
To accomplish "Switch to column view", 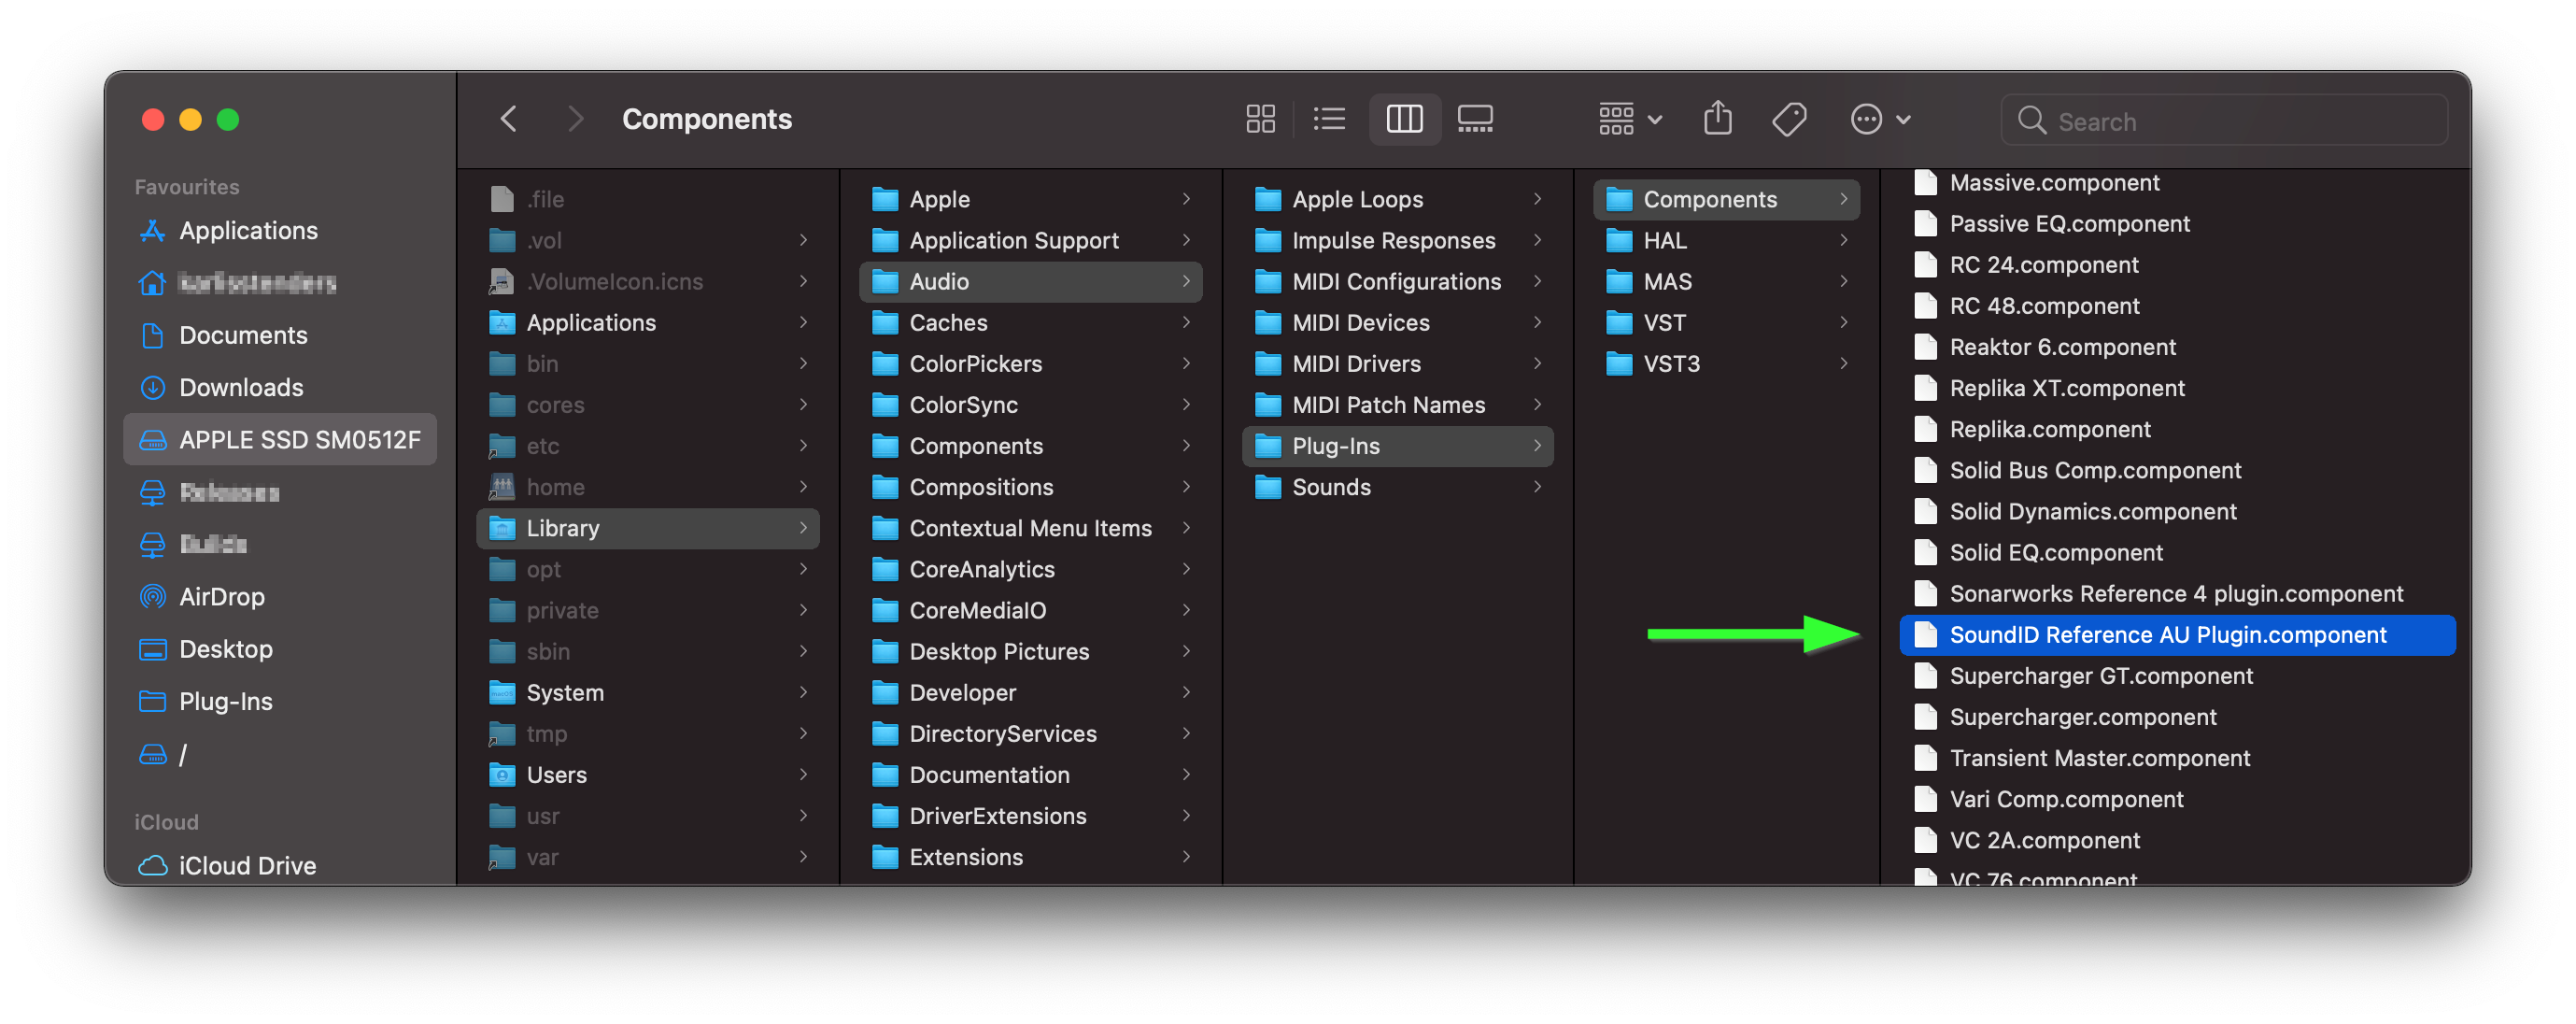I will 1404,119.
